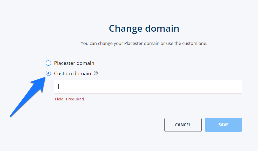Click the 'Change domain' heading
The height and width of the screenshot is (151, 258).
click(x=144, y=28)
